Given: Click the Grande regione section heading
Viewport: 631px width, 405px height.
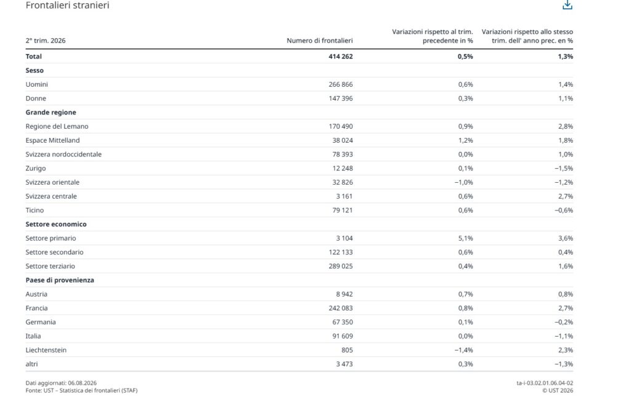Looking at the screenshot, I should coord(51,113).
